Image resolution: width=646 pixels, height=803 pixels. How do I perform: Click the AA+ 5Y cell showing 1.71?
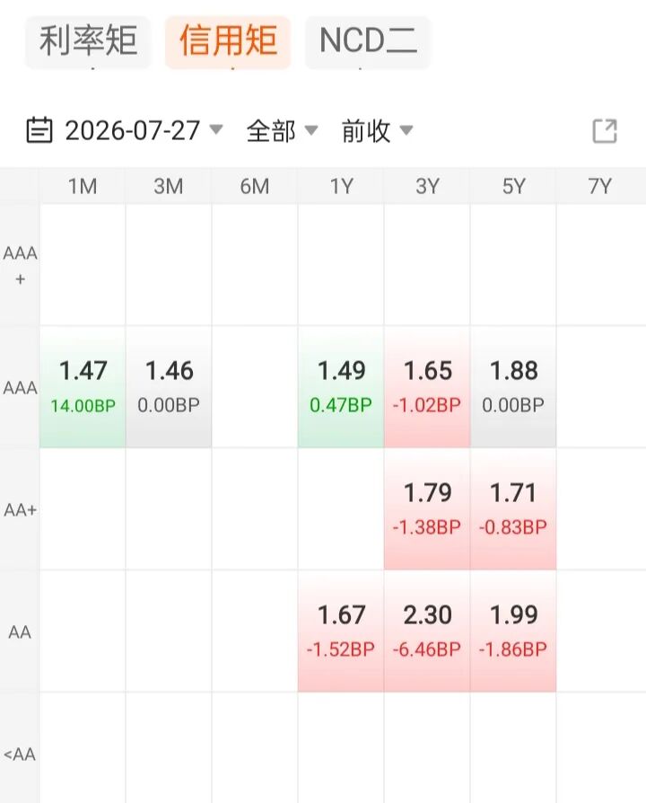(513, 509)
